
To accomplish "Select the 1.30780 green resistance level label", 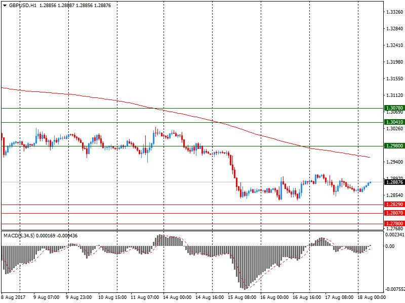I will [x=394, y=108].
